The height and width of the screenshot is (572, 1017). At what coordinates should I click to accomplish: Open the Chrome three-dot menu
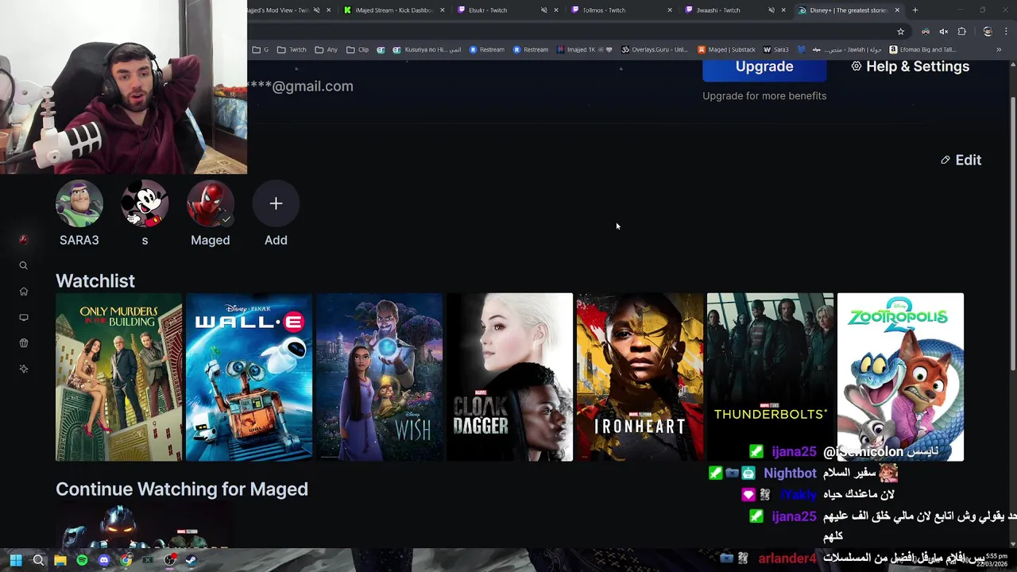(x=1005, y=32)
